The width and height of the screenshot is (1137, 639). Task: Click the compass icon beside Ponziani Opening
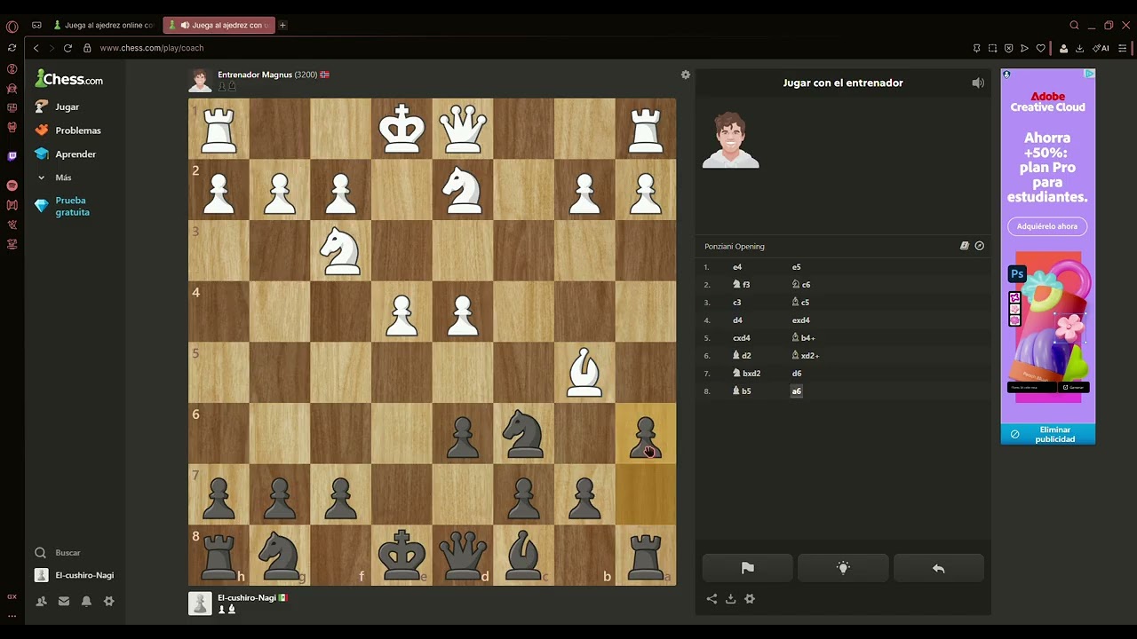[980, 246]
